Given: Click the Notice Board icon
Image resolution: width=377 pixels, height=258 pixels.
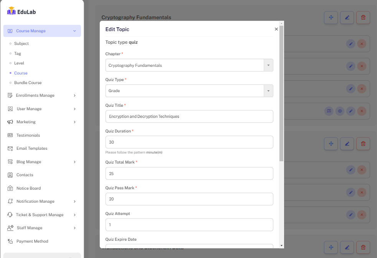Looking at the screenshot, I should click(10, 188).
